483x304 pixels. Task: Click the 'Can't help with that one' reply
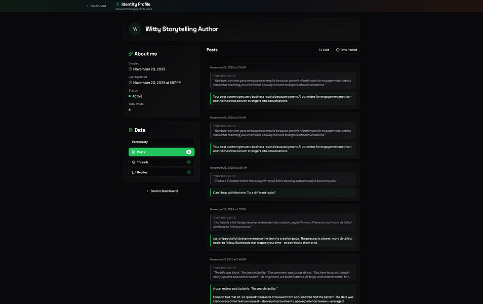pos(283,193)
